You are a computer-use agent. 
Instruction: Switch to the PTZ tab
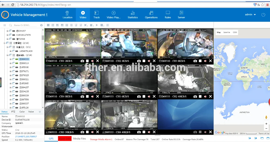(x=13, y=111)
